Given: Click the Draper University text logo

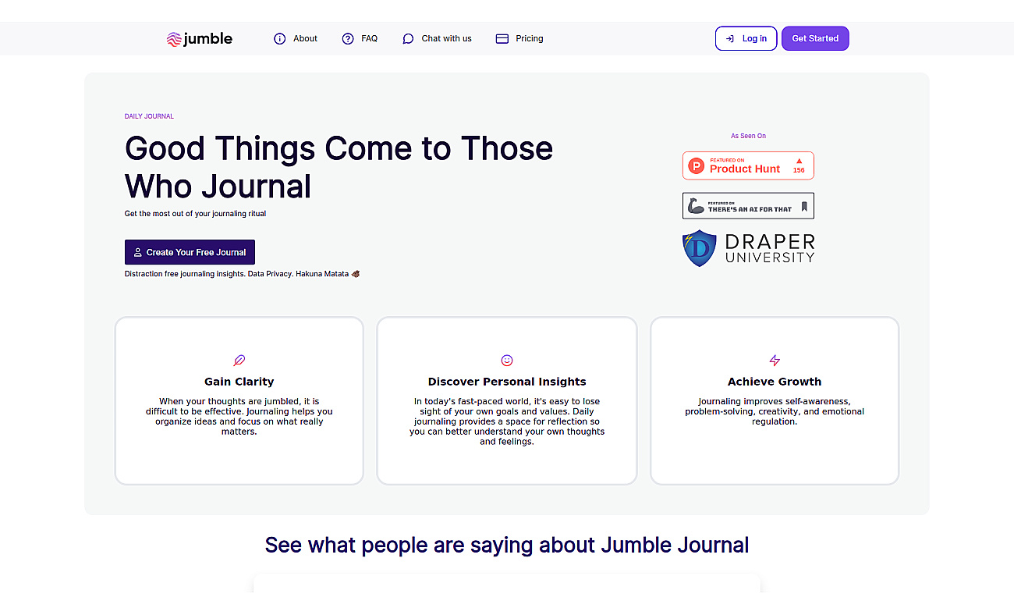Looking at the screenshot, I should pos(769,248).
